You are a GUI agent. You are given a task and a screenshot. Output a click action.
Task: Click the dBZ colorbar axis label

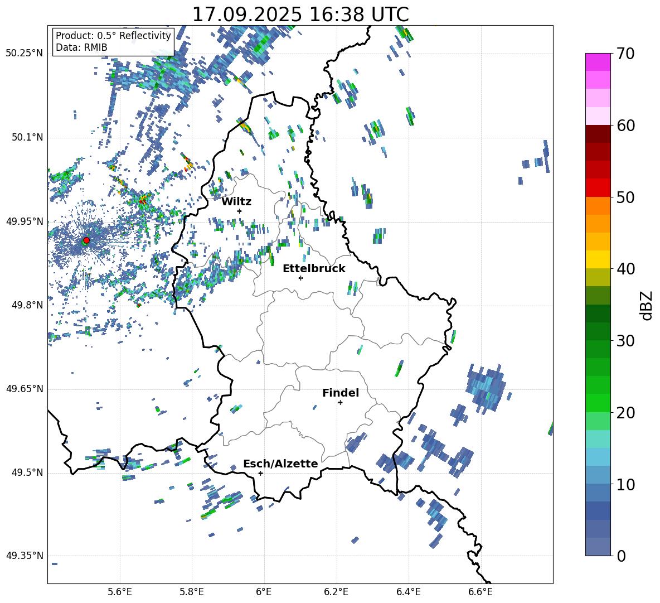pos(647,305)
